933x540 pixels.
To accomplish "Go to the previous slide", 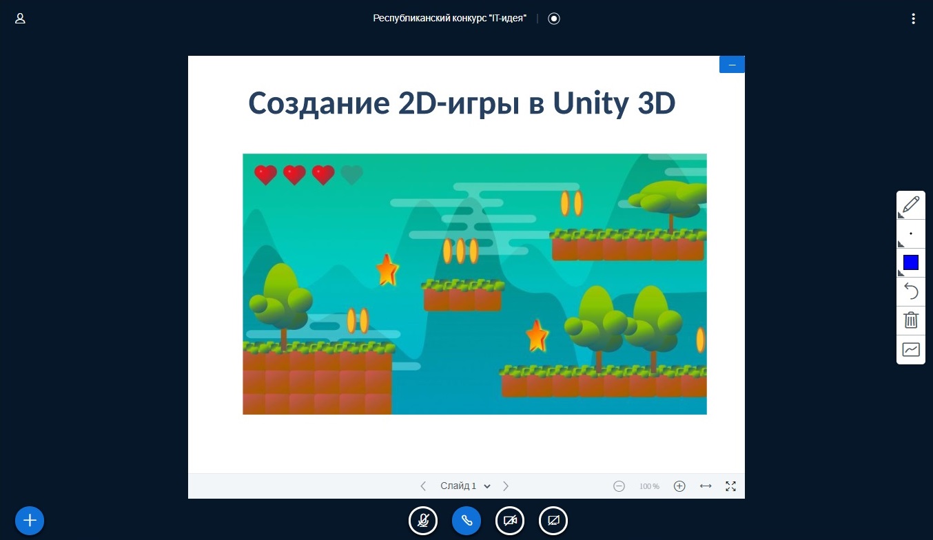I will point(423,486).
